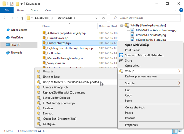Click the Network icon in the navigation pane
The image size is (184, 134).
tap(8, 53)
